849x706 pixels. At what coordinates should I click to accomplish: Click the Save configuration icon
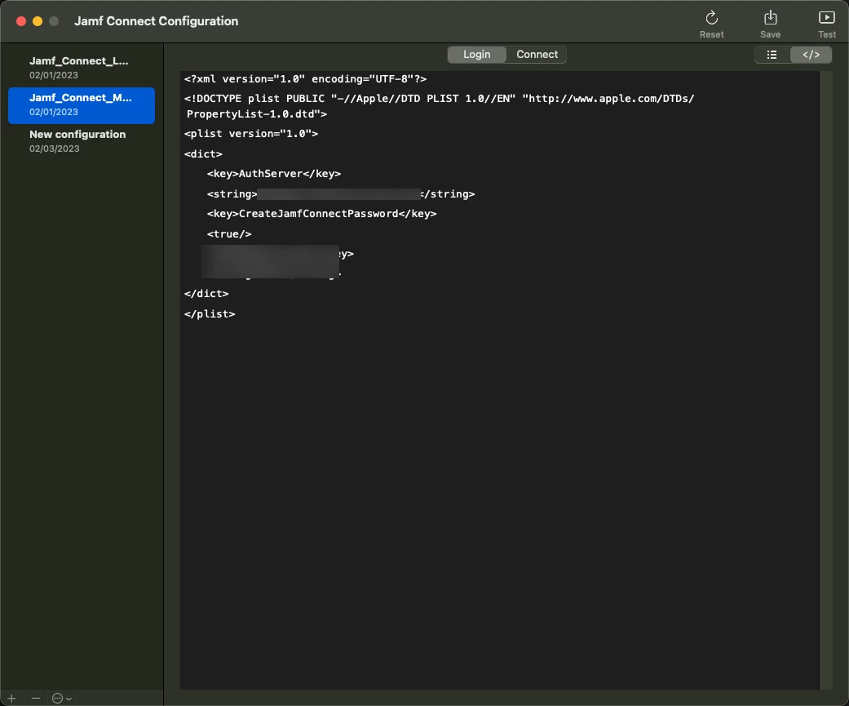pyautogui.click(x=770, y=24)
